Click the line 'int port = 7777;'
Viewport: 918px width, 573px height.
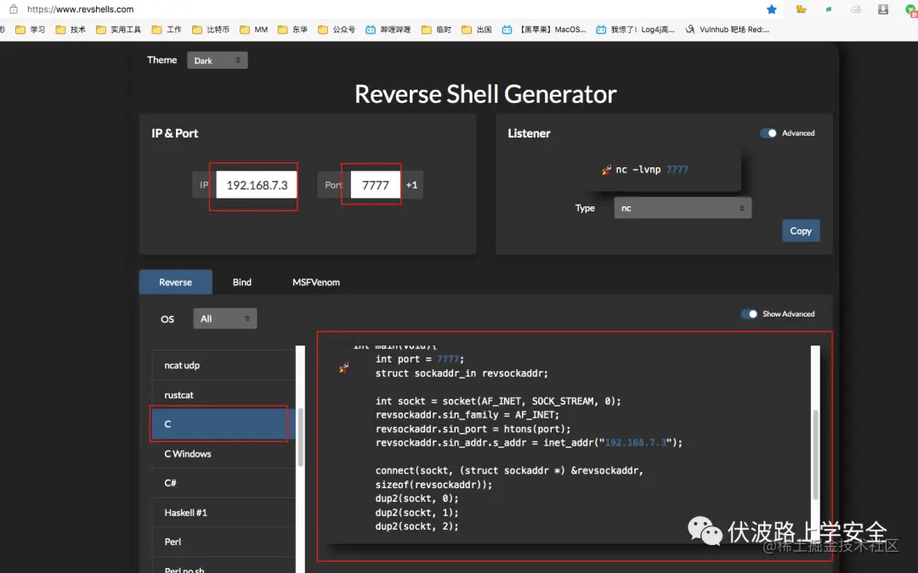[420, 359]
